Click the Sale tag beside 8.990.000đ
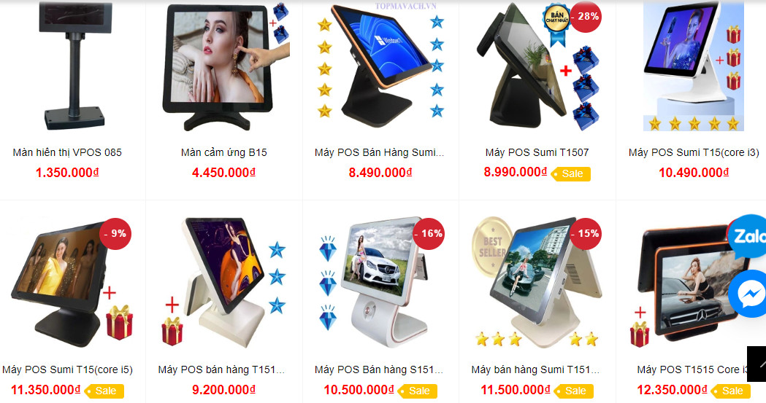The image size is (766, 403). pos(570,174)
